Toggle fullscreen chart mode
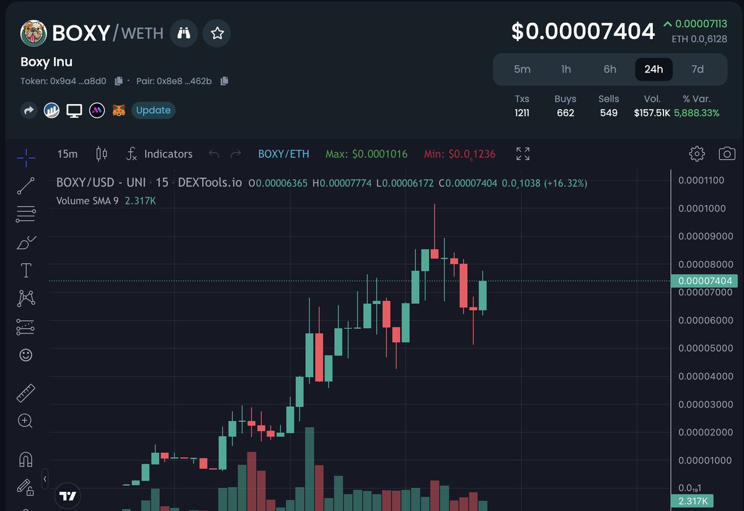 pyautogui.click(x=523, y=154)
